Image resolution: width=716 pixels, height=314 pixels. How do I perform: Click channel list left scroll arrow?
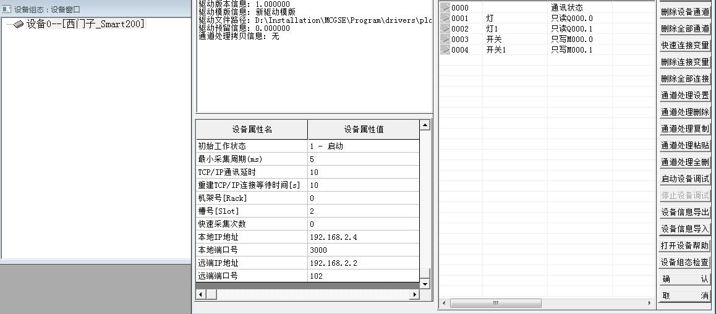[x=445, y=303]
